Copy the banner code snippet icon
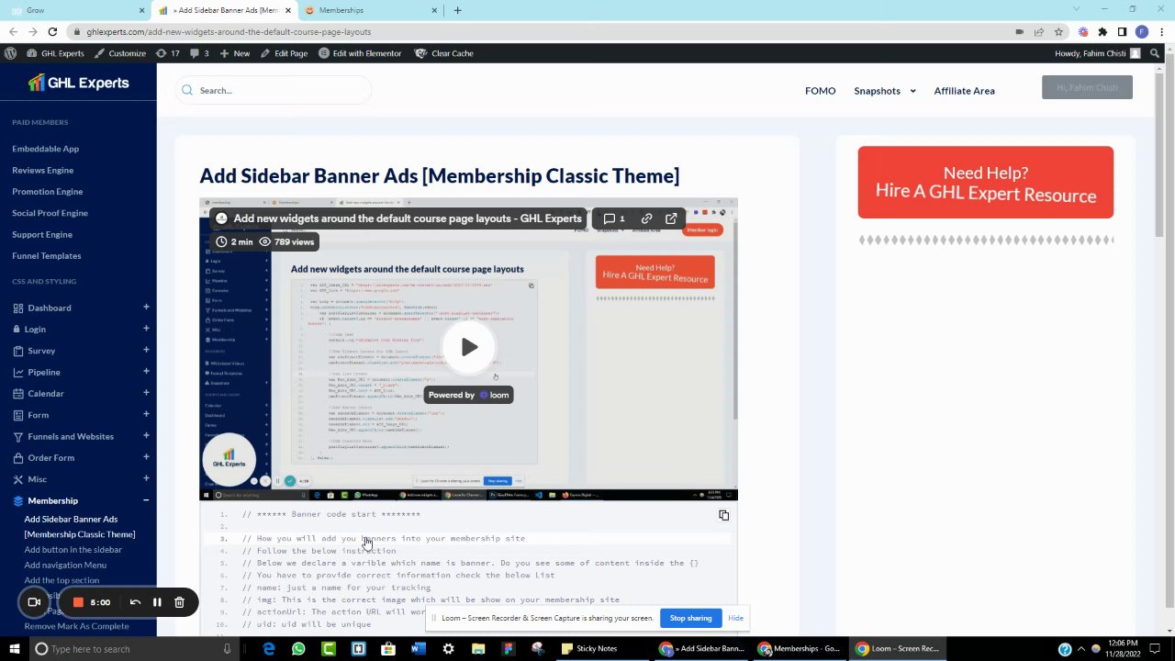Image resolution: width=1175 pixels, height=661 pixels. click(723, 516)
